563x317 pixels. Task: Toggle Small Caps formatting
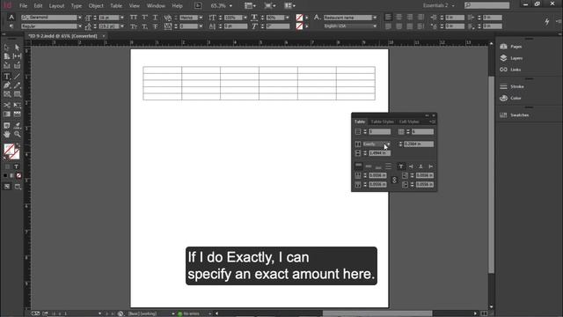coord(134,26)
